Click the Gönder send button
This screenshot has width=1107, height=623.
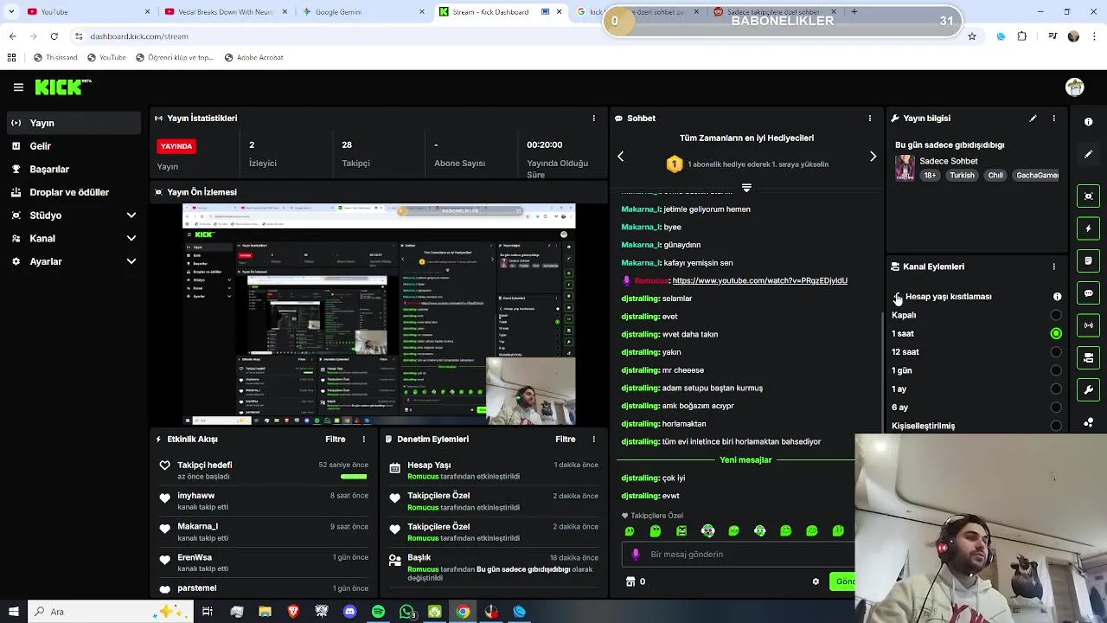point(842,581)
